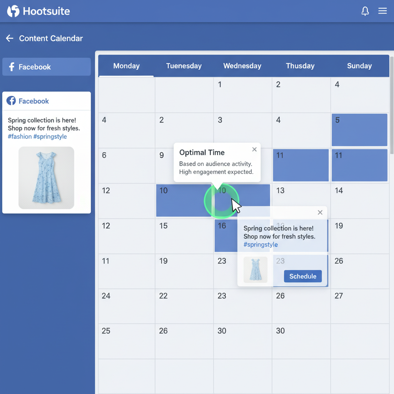
Task: Click the Sunday column header
Action: pyautogui.click(x=359, y=66)
